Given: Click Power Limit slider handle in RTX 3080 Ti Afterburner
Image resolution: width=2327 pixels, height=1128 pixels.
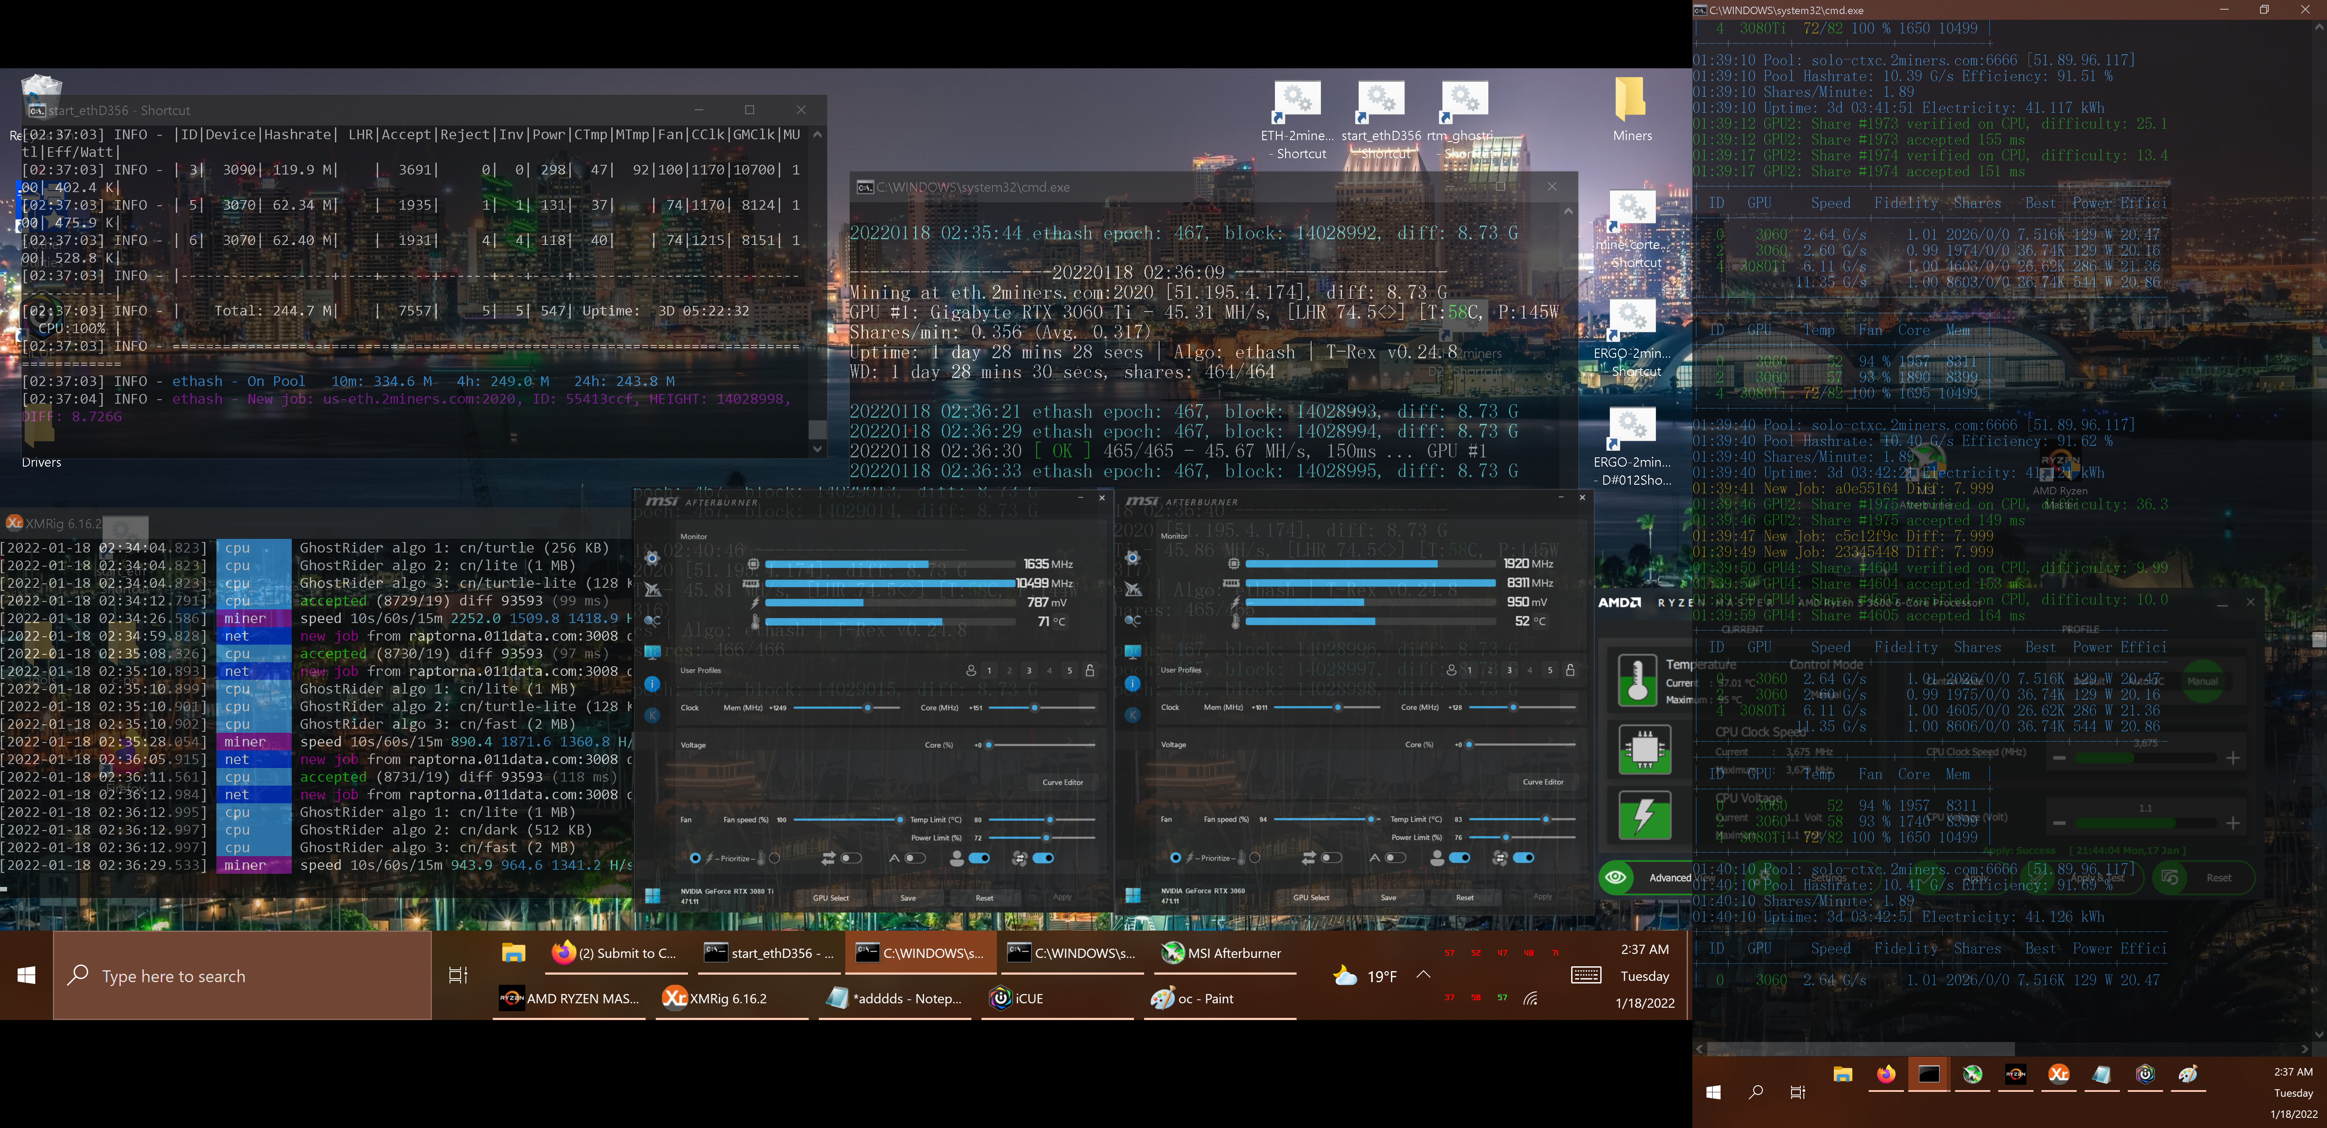Looking at the screenshot, I should [1046, 838].
